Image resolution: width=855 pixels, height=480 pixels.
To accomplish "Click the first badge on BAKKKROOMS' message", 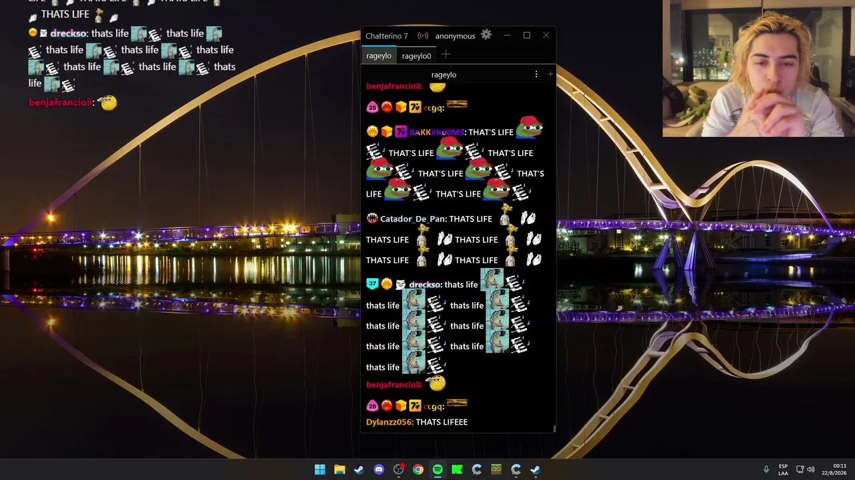I will click(x=372, y=131).
